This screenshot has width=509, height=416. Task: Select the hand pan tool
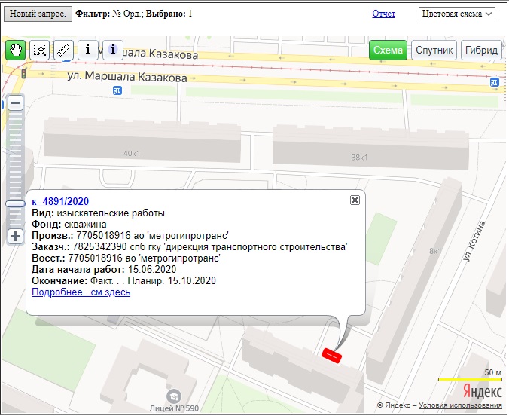coord(16,50)
